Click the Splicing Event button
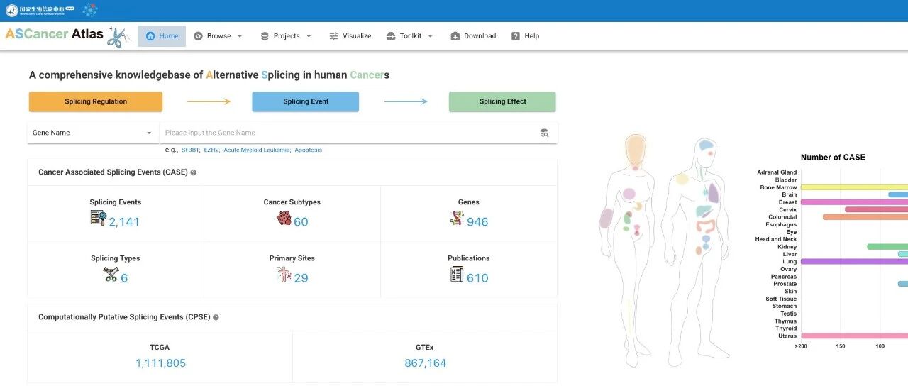Viewport: 908px width, 386px height. coord(306,101)
